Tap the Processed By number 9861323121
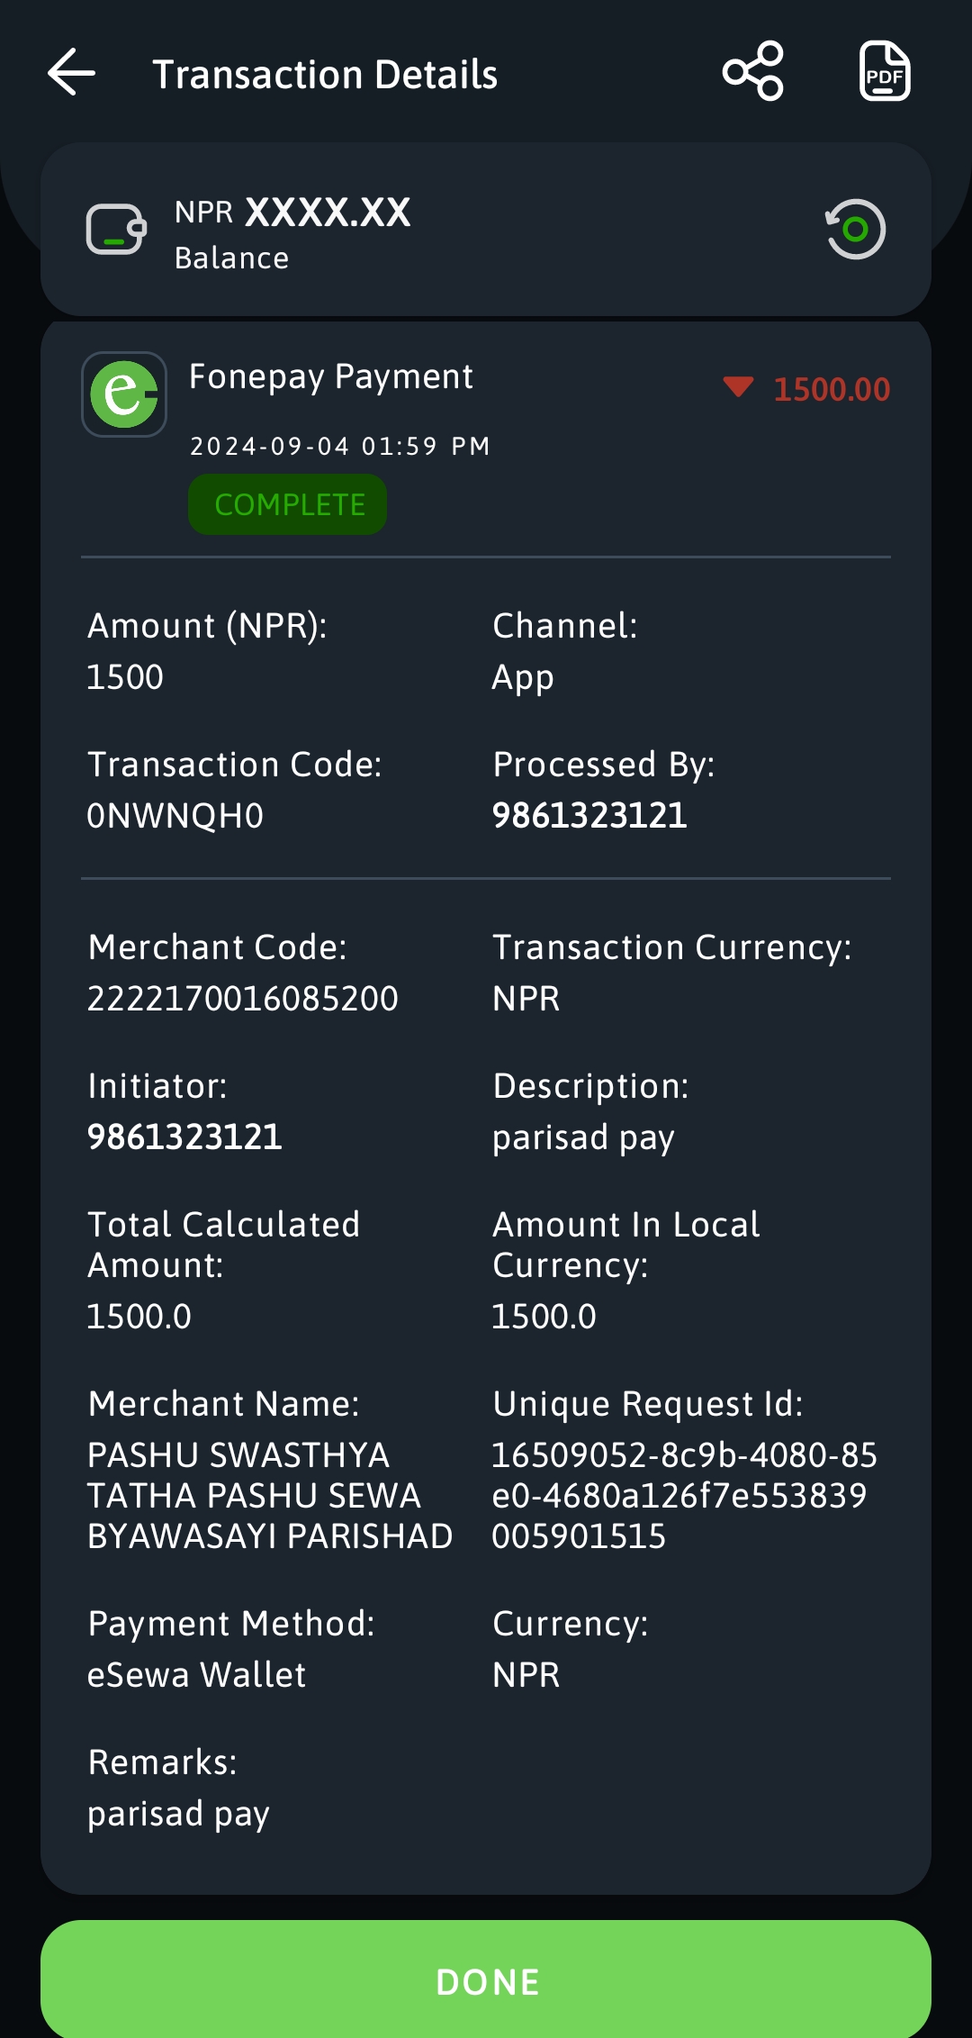Viewport: 972px width, 2038px height. (589, 816)
